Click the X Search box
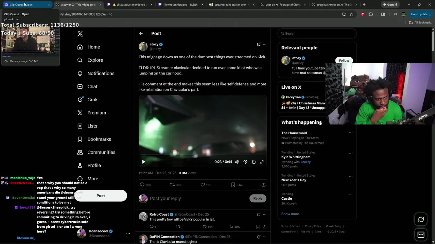The image size is (435, 244). pos(317,34)
